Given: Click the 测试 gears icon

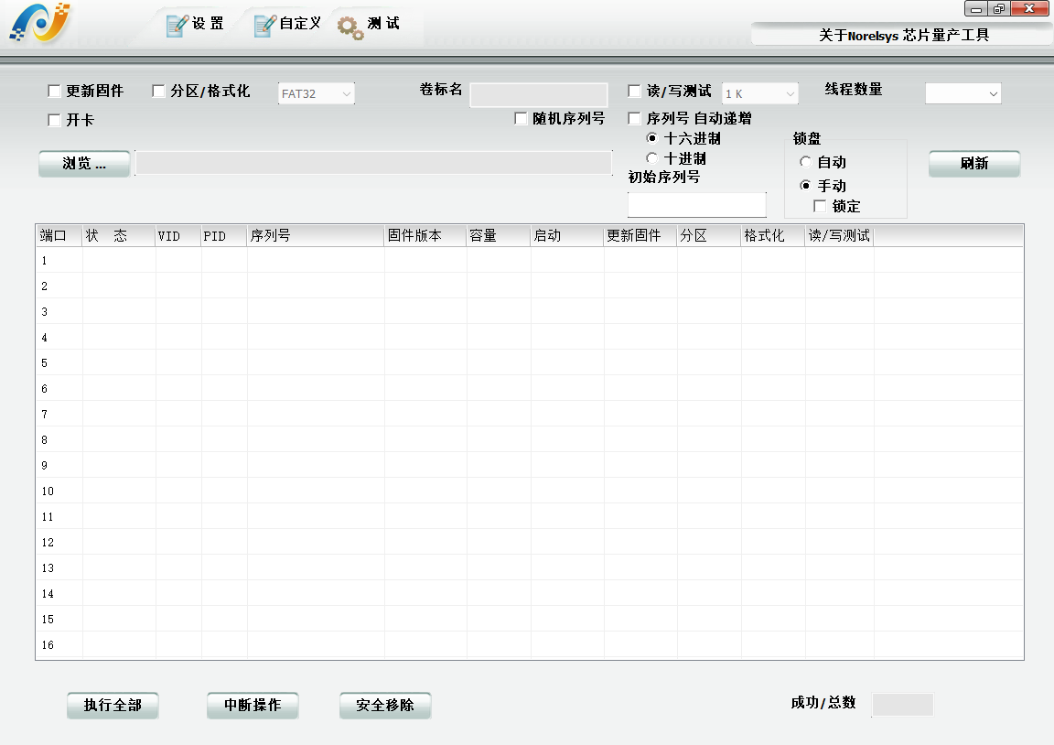Looking at the screenshot, I should [x=350, y=27].
